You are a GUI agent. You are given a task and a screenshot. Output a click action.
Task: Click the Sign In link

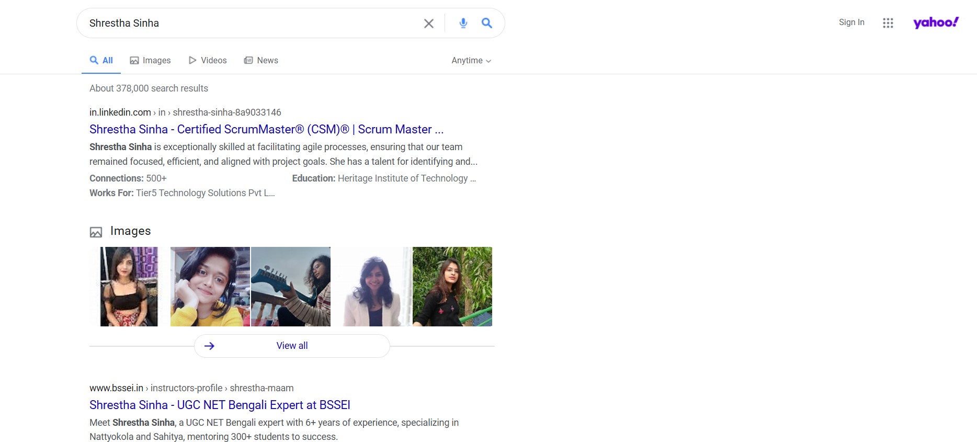tap(851, 22)
